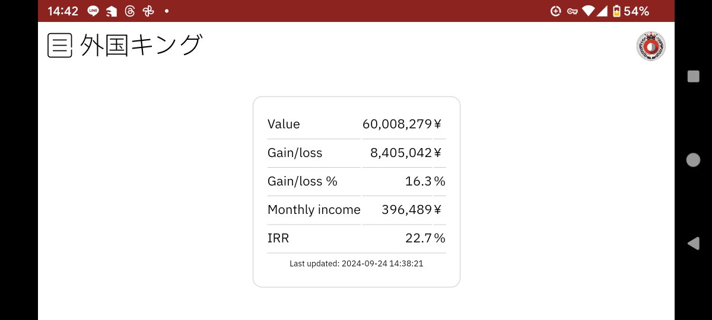Tap the 60,008,279 value amount
The width and height of the screenshot is (712, 320).
click(x=397, y=124)
